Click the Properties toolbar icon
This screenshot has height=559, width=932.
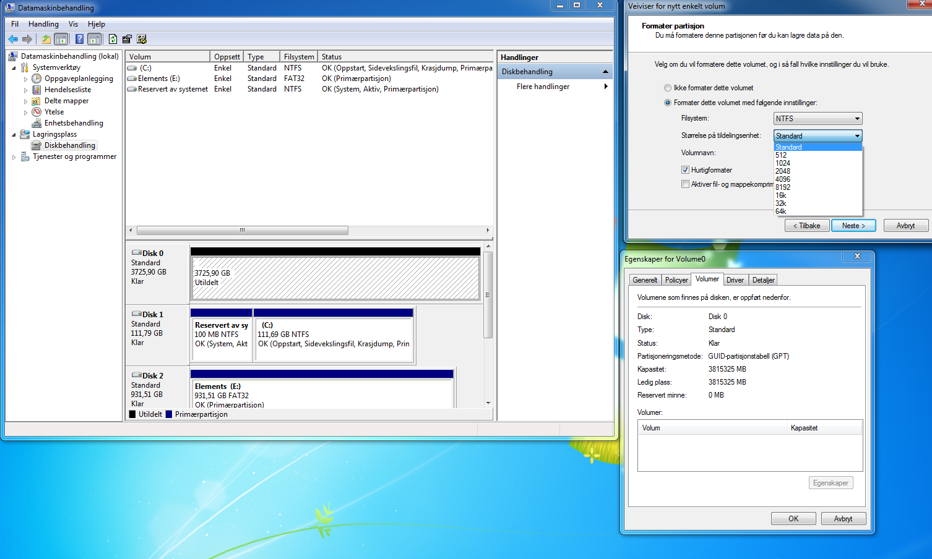127,39
